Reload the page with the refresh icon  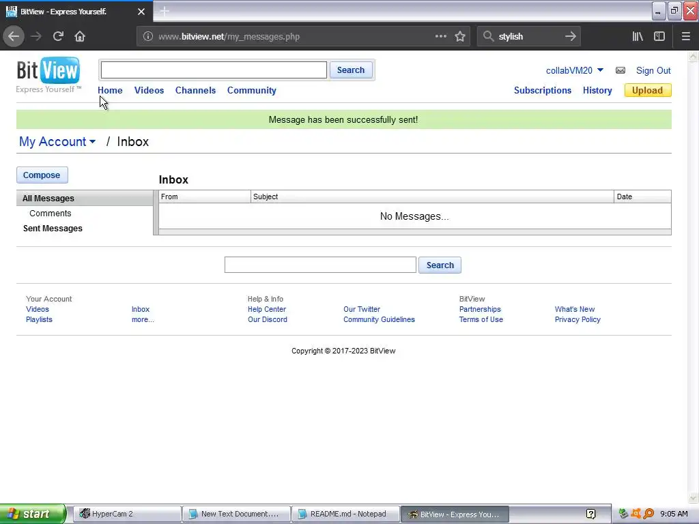(58, 37)
